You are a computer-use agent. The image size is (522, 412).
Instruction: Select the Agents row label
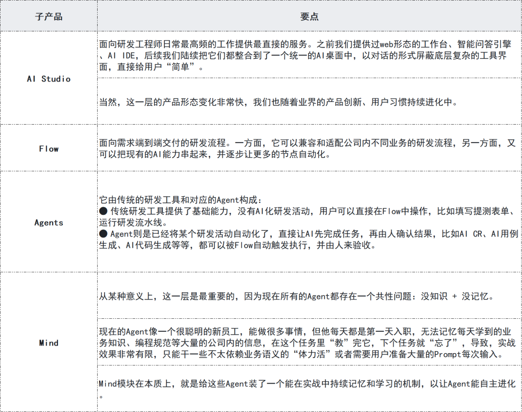[x=50, y=223]
